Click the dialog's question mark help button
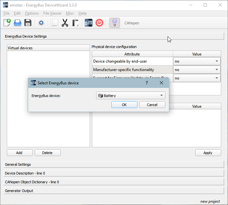228x205 pixels. tap(146, 83)
